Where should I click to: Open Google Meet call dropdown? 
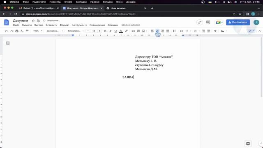point(219,22)
